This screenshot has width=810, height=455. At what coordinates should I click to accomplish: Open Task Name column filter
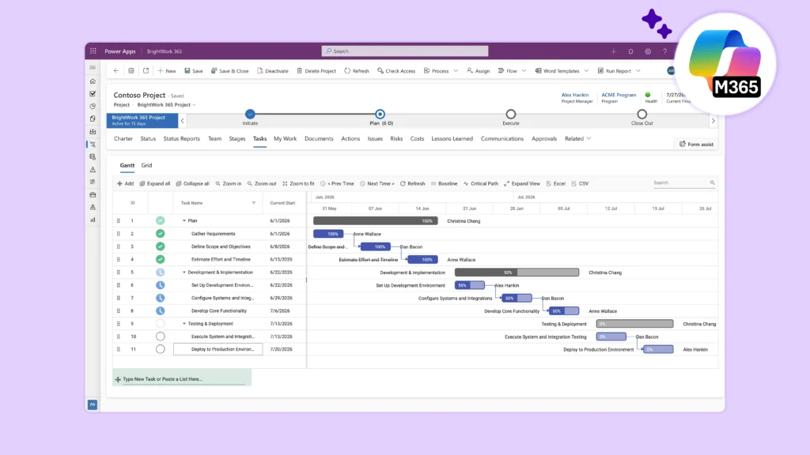point(254,203)
